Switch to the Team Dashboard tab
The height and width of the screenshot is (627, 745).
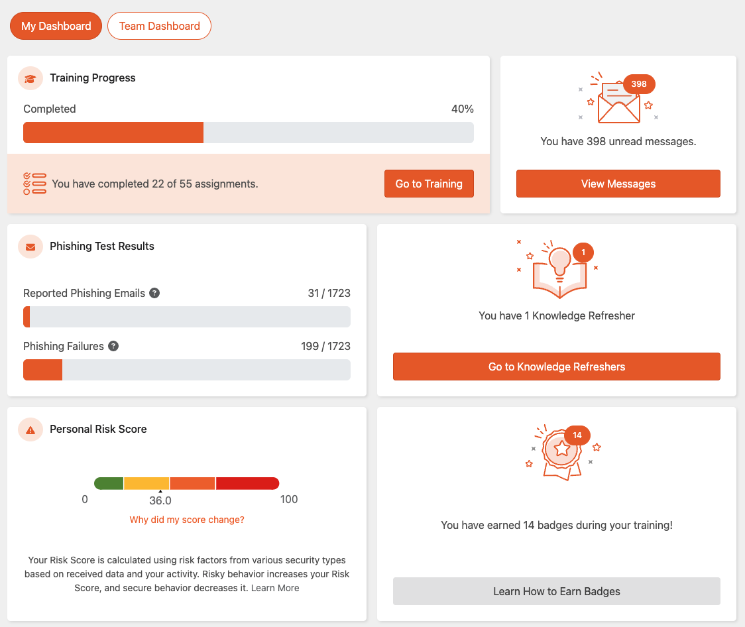point(159,26)
